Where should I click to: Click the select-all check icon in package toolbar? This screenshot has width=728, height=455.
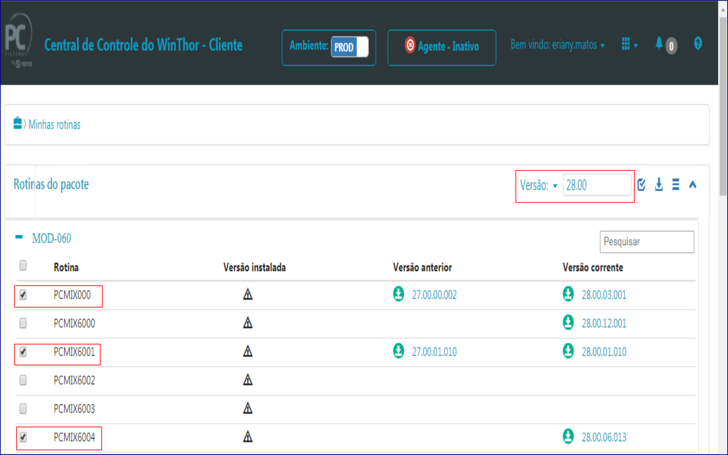[642, 185]
